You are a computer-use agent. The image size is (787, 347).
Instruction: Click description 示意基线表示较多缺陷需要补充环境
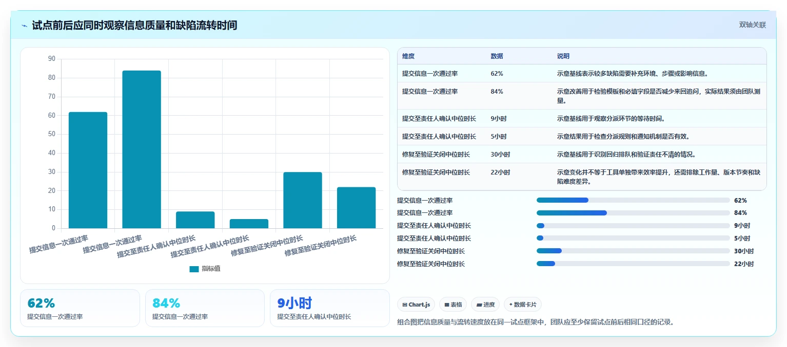pos(633,74)
